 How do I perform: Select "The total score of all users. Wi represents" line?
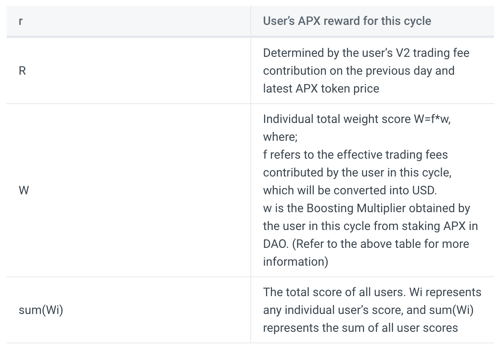coord(372,292)
